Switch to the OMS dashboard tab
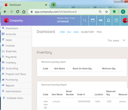The width and height of the screenshot is (128, 110). click(76, 32)
